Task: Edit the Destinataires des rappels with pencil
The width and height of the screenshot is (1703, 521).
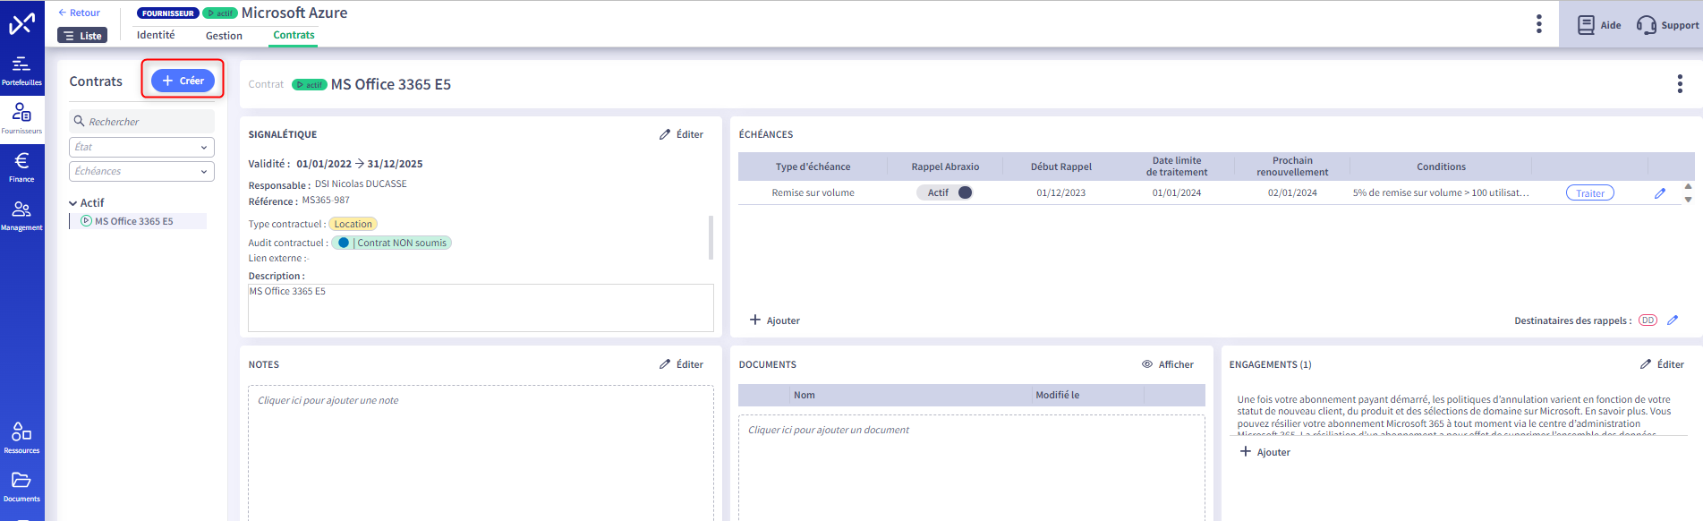Action: 1673,320
